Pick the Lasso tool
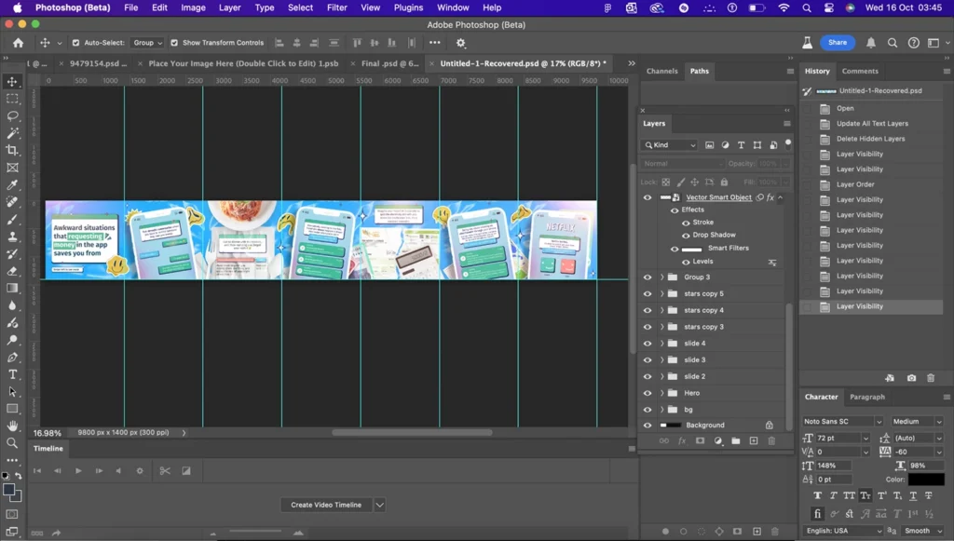 pos(12,115)
